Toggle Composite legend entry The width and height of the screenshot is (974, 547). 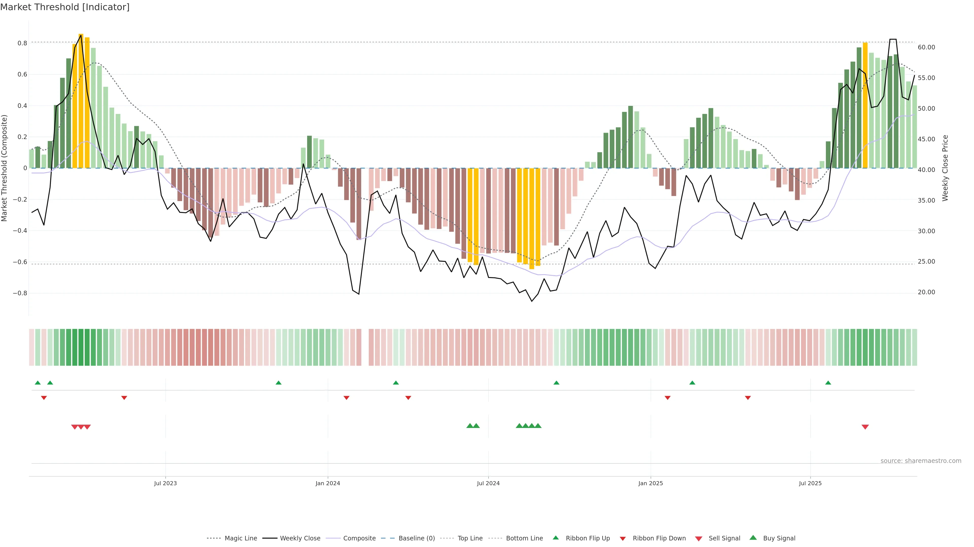(x=359, y=538)
